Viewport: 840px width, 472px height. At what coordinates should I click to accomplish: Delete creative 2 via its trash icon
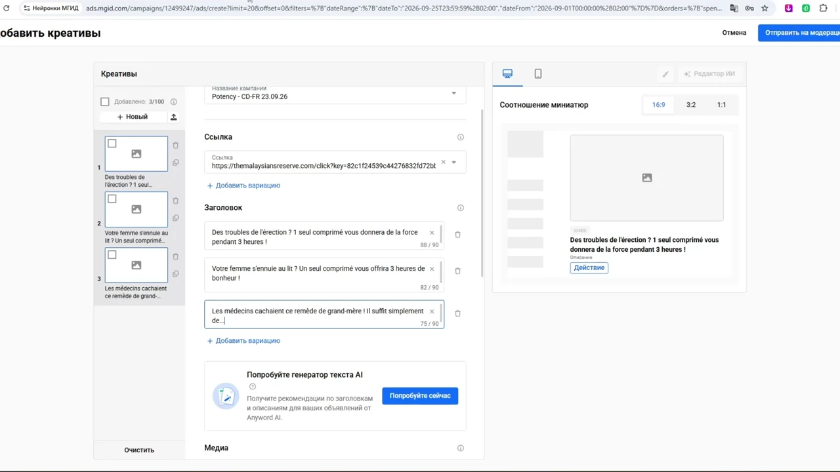[x=175, y=201]
